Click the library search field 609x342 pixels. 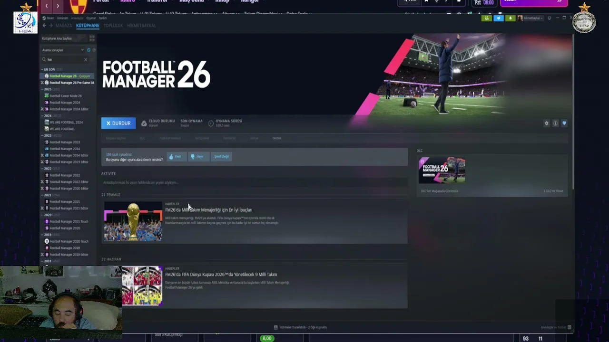[x=65, y=59]
